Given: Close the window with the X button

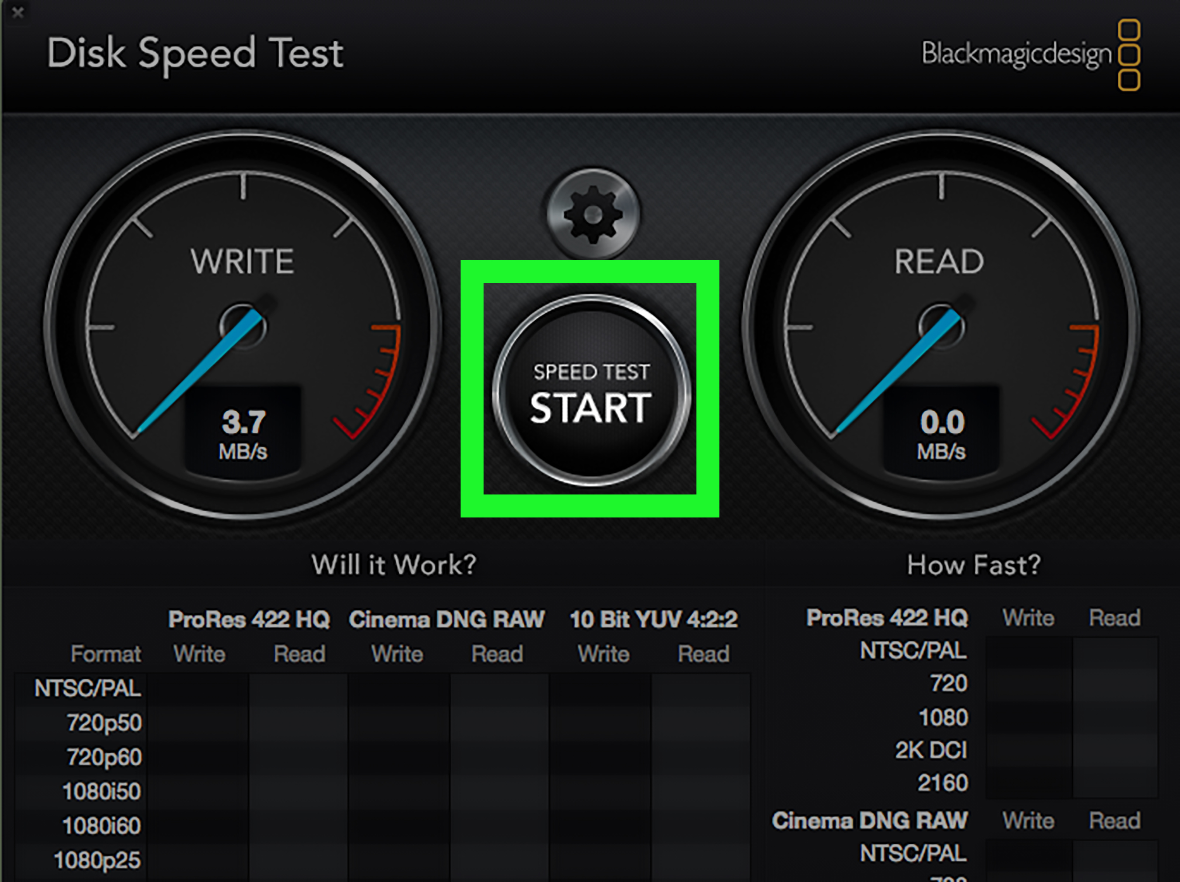Looking at the screenshot, I should pyautogui.click(x=18, y=12).
